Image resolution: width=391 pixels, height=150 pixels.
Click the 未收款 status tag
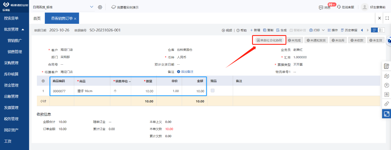[357, 40]
